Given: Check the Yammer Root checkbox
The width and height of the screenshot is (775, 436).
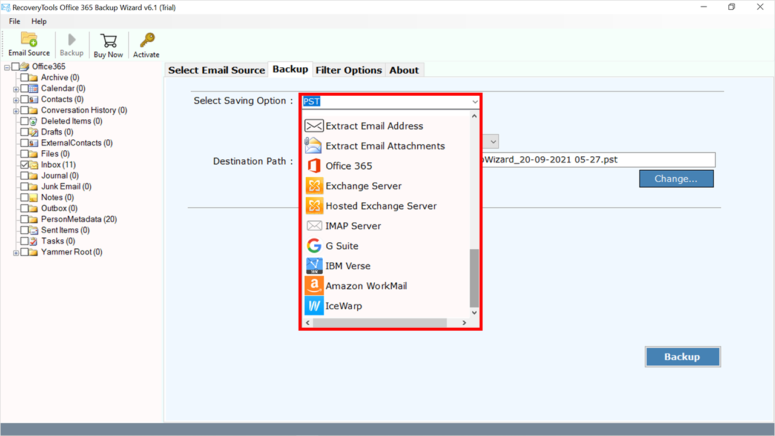Looking at the screenshot, I should click(x=25, y=252).
